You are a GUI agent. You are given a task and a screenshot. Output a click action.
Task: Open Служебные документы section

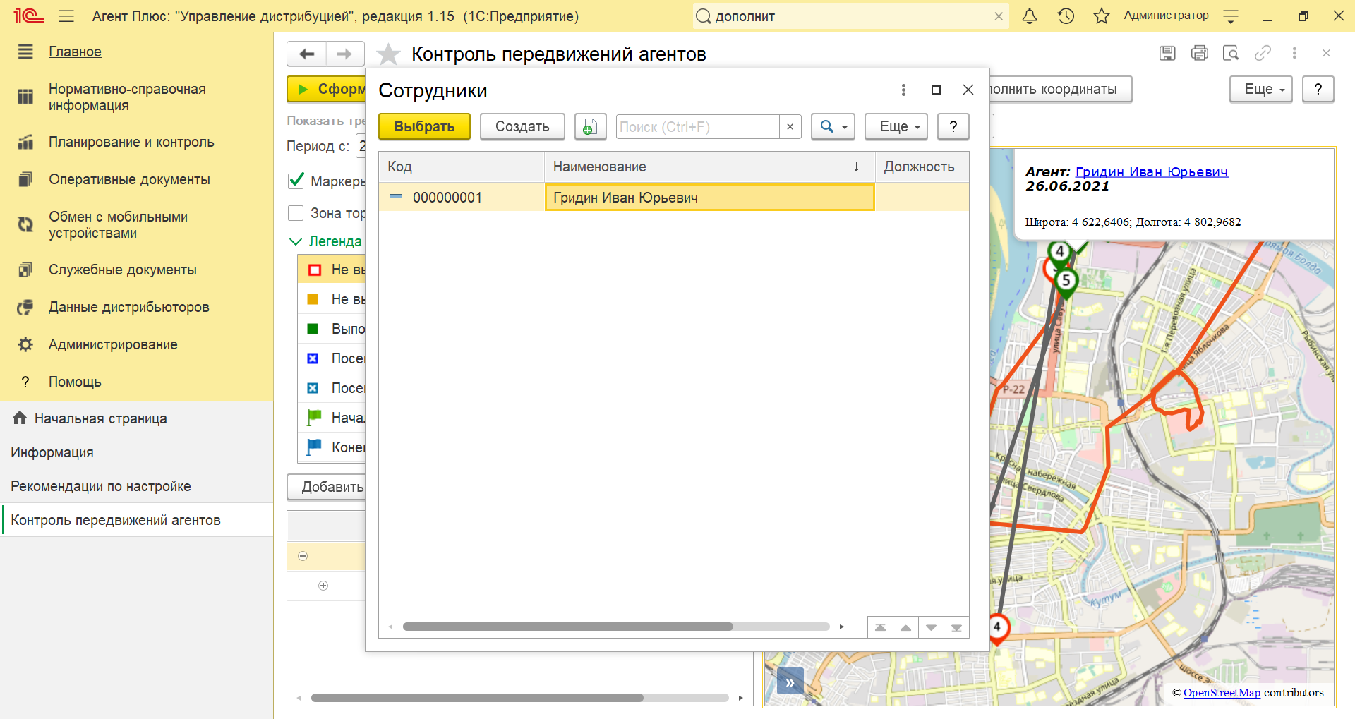click(123, 270)
